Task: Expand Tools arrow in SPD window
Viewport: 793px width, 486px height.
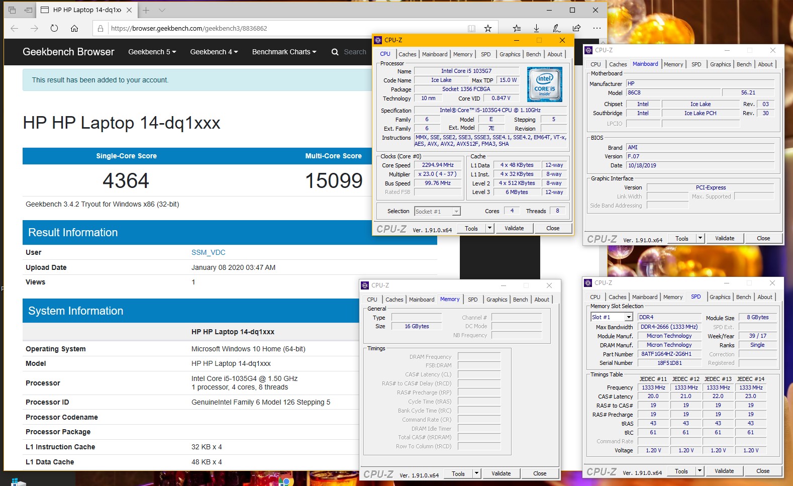Action: [x=700, y=471]
